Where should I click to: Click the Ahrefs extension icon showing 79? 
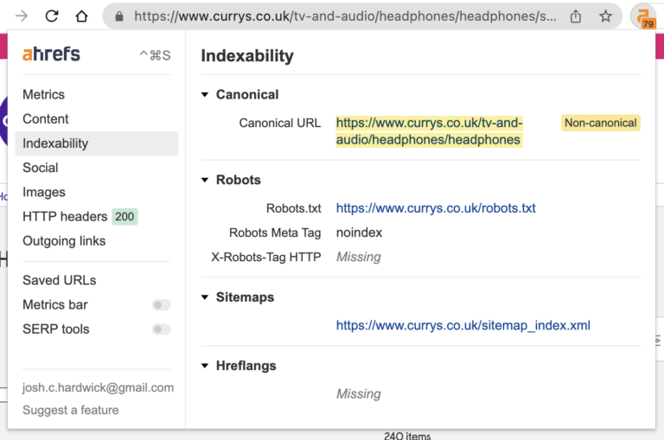644,16
